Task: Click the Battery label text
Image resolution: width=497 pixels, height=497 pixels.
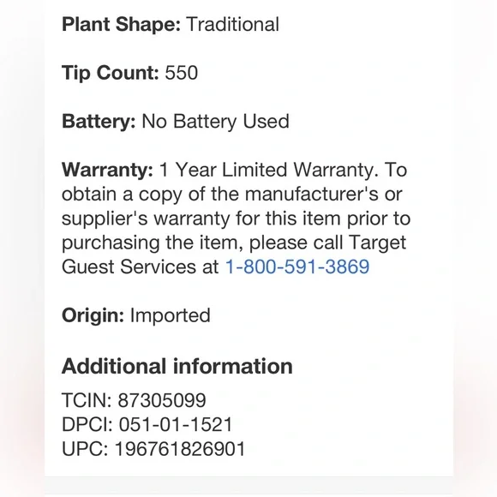Action: (x=99, y=122)
